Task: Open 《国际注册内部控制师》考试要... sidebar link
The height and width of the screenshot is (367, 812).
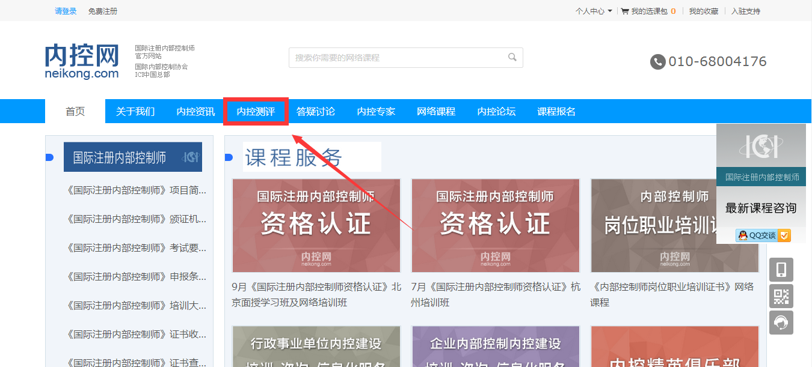Action: point(137,247)
